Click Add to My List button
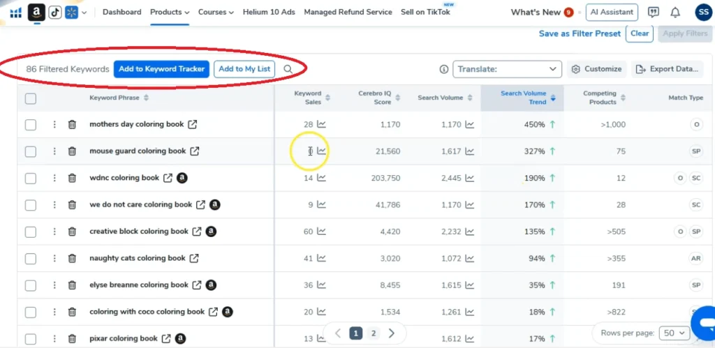This screenshot has height=348, width=715. pyautogui.click(x=244, y=69)
